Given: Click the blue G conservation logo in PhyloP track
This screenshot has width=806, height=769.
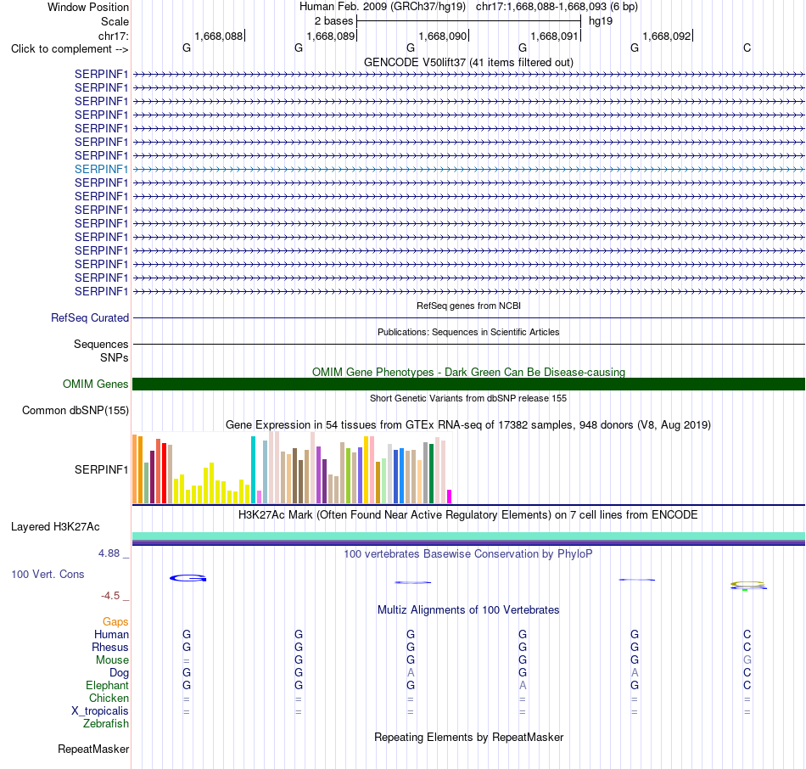Looking at the screenshot, I should click(x=188, y=578).
